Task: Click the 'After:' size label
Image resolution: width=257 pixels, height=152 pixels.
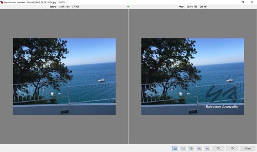Action: click(182, 7)
